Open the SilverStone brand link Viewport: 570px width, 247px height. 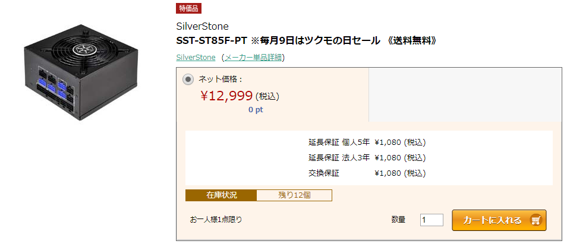tap(196, 58)
